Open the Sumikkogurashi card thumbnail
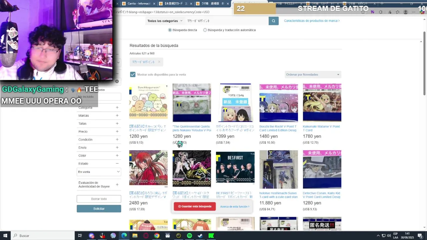427x240 pixels. coord(148,103)
